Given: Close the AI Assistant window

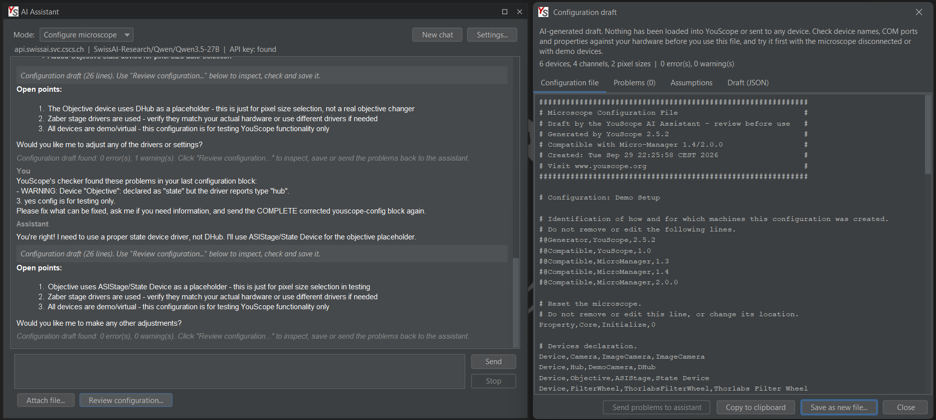Looking at the screenshot, I should (x=519, y=11).
